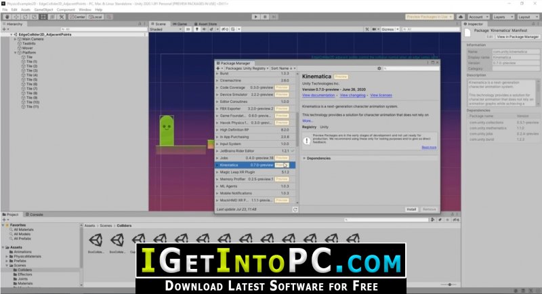Open Preview Packages in Use dropdown
This screenshot has height=294, width=542.
tap(429, 16)
